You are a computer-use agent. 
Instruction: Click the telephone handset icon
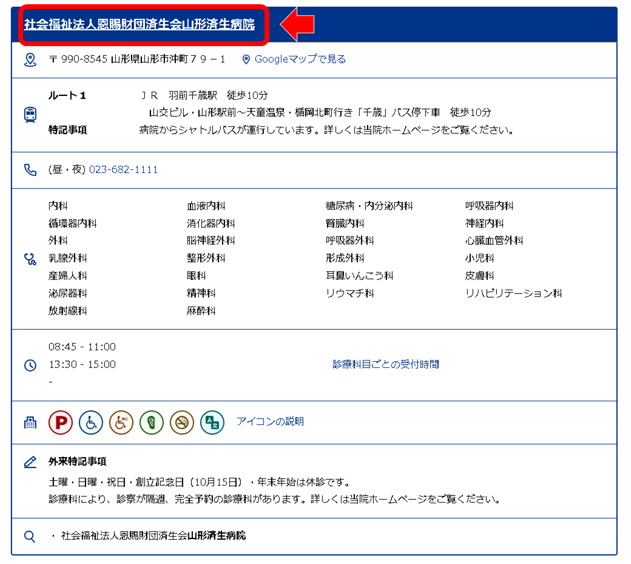click(30, 170)
